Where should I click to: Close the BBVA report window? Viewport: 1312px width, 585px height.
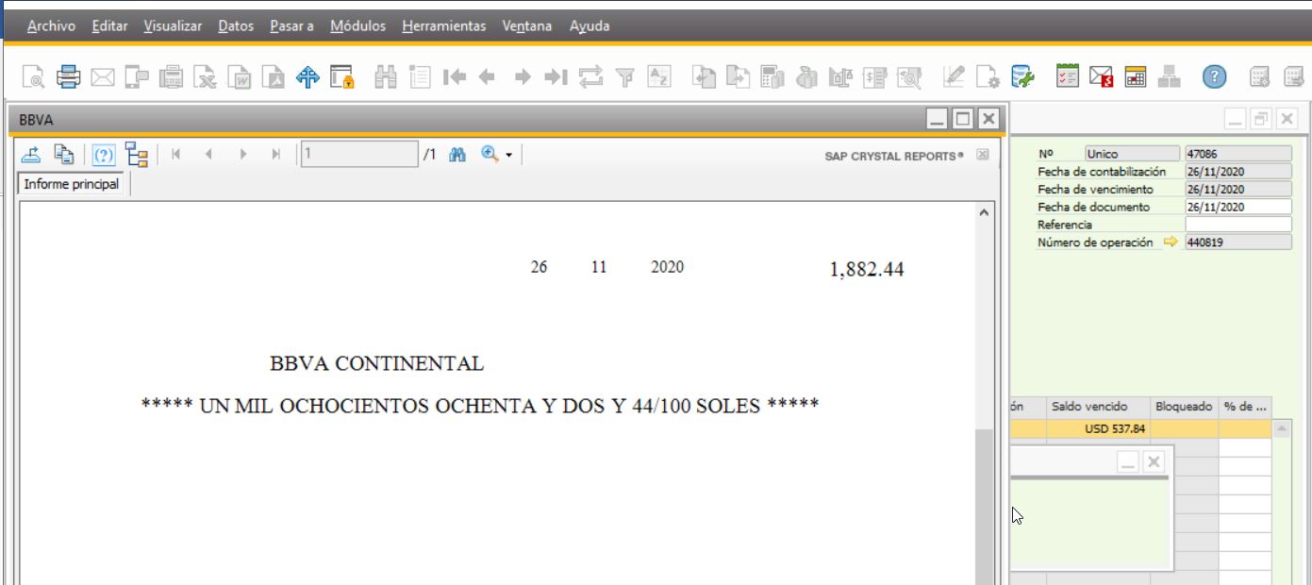point(988,118)
